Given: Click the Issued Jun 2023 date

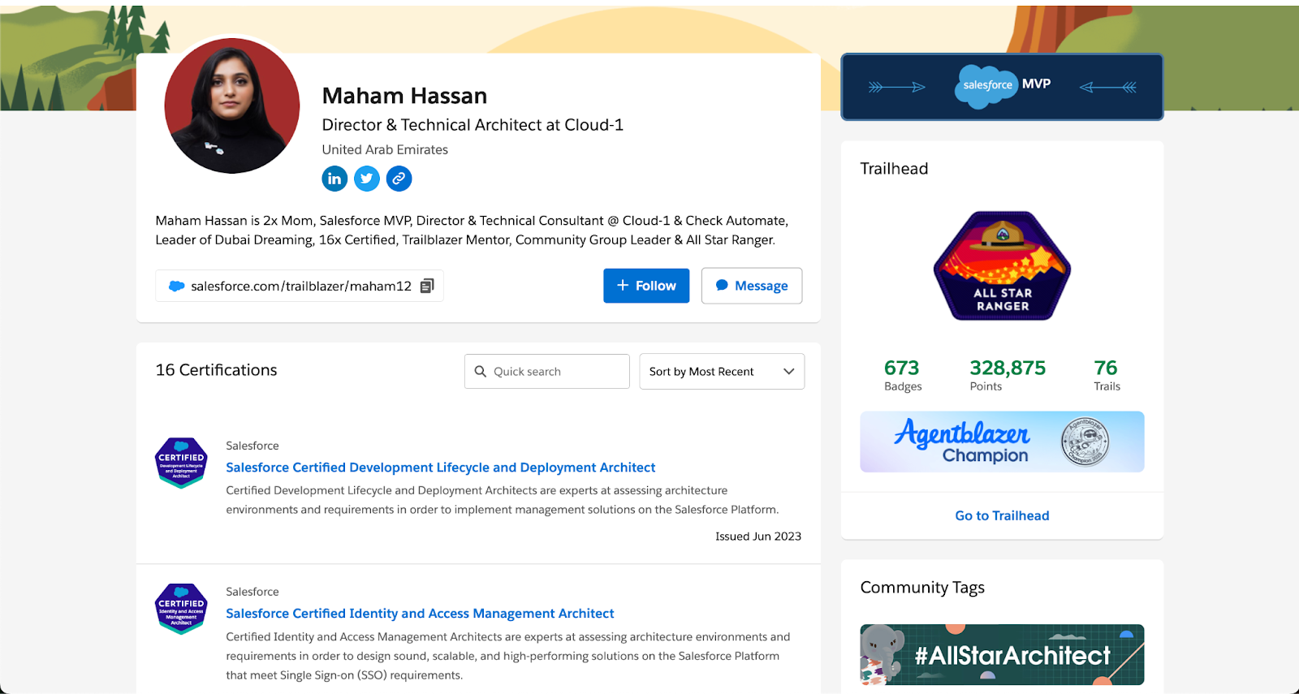Looking at the screenshot, I should pyautogui.click(x=758, y=537).
